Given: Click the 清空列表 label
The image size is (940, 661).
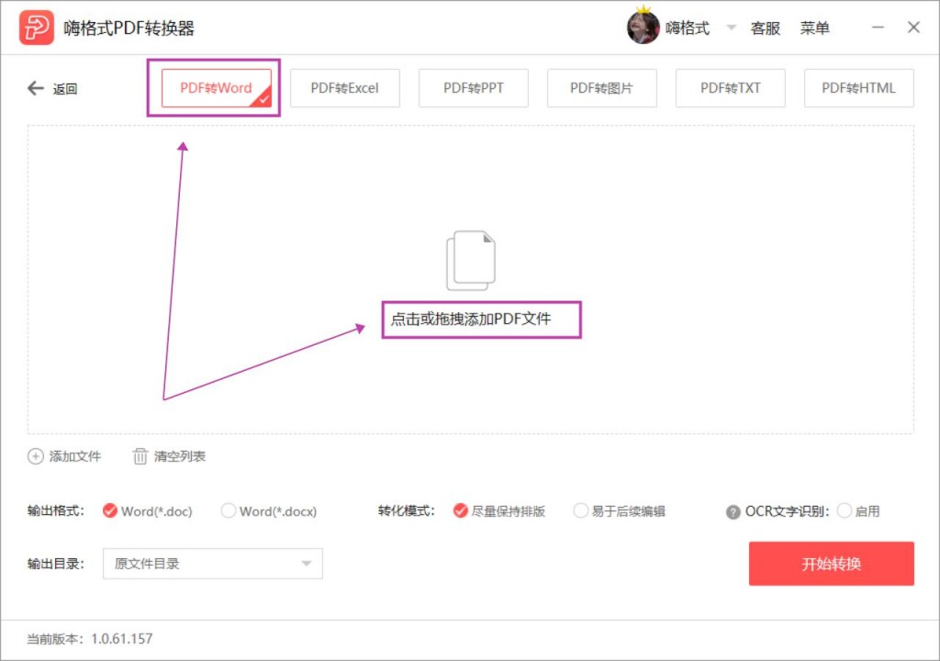Looking at the screenshot, I should point(180,456).
